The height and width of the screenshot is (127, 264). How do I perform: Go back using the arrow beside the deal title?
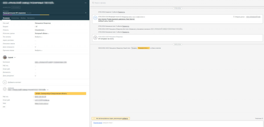point(1,3)
